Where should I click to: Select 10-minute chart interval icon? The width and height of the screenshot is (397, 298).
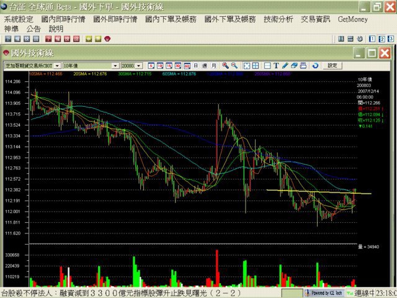click(x=160, y=66)
